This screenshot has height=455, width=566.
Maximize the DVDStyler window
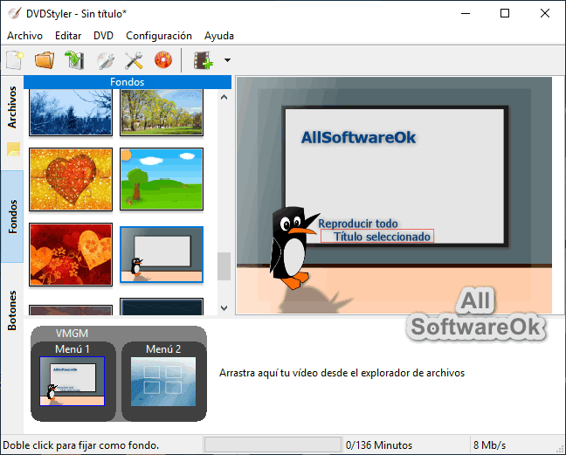505,14
